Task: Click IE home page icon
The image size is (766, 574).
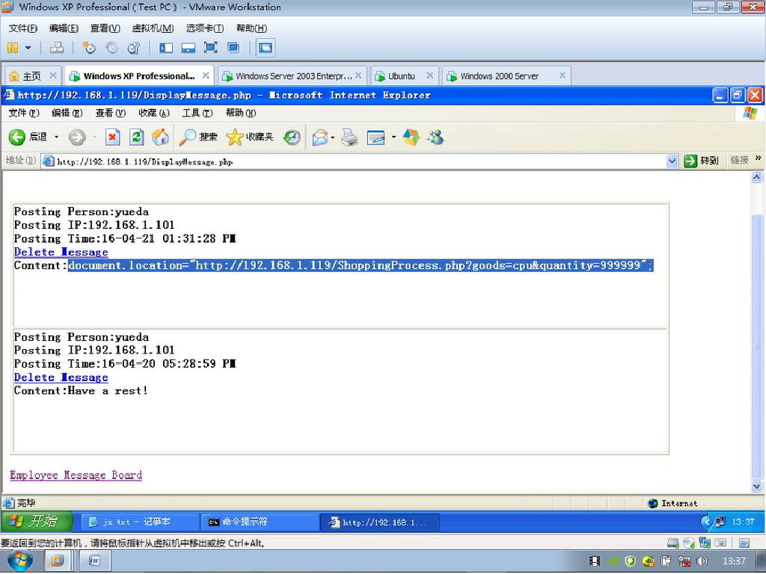Action: pos(160,138)
